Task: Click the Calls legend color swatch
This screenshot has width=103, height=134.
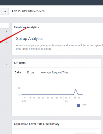Action: pyautogui.click(x=79, y=105)
